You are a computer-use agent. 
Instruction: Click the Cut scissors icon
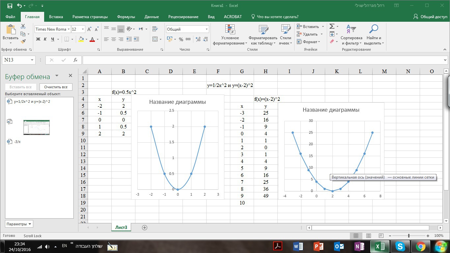pyautogui.click(x=23, y=26)
